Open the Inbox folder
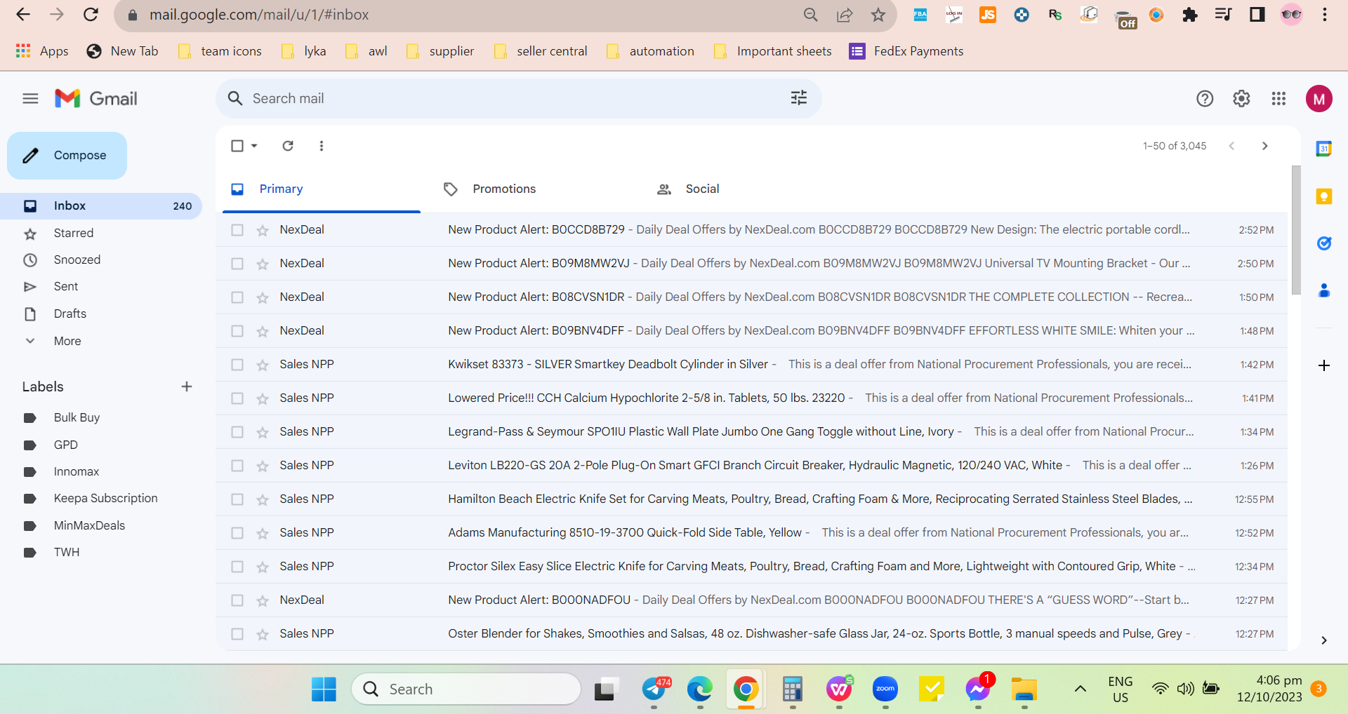 (x=101, y=206)
